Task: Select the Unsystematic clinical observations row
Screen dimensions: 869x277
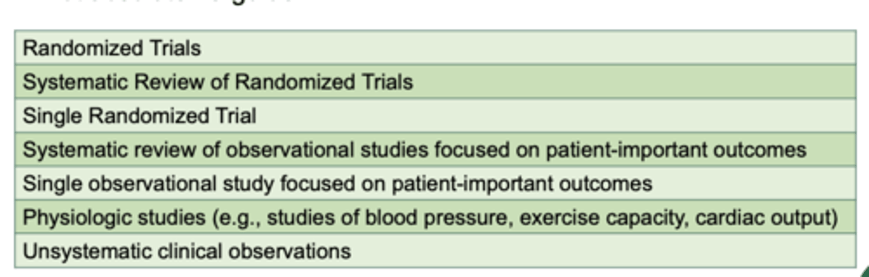Action: coord(435,251)
